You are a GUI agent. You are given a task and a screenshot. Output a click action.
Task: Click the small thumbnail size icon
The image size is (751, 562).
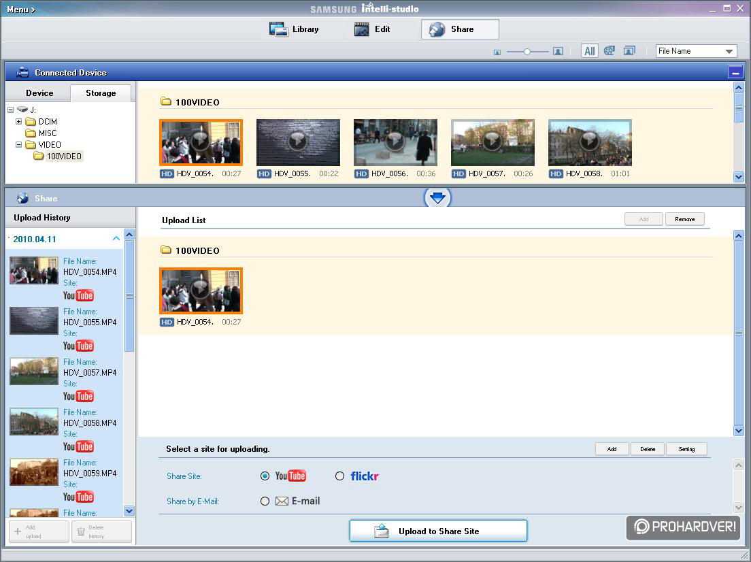[x=497, y=52]
